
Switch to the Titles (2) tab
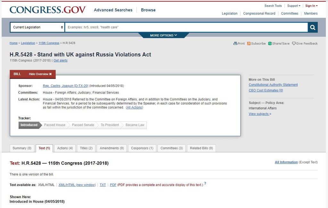click(86, 148)
